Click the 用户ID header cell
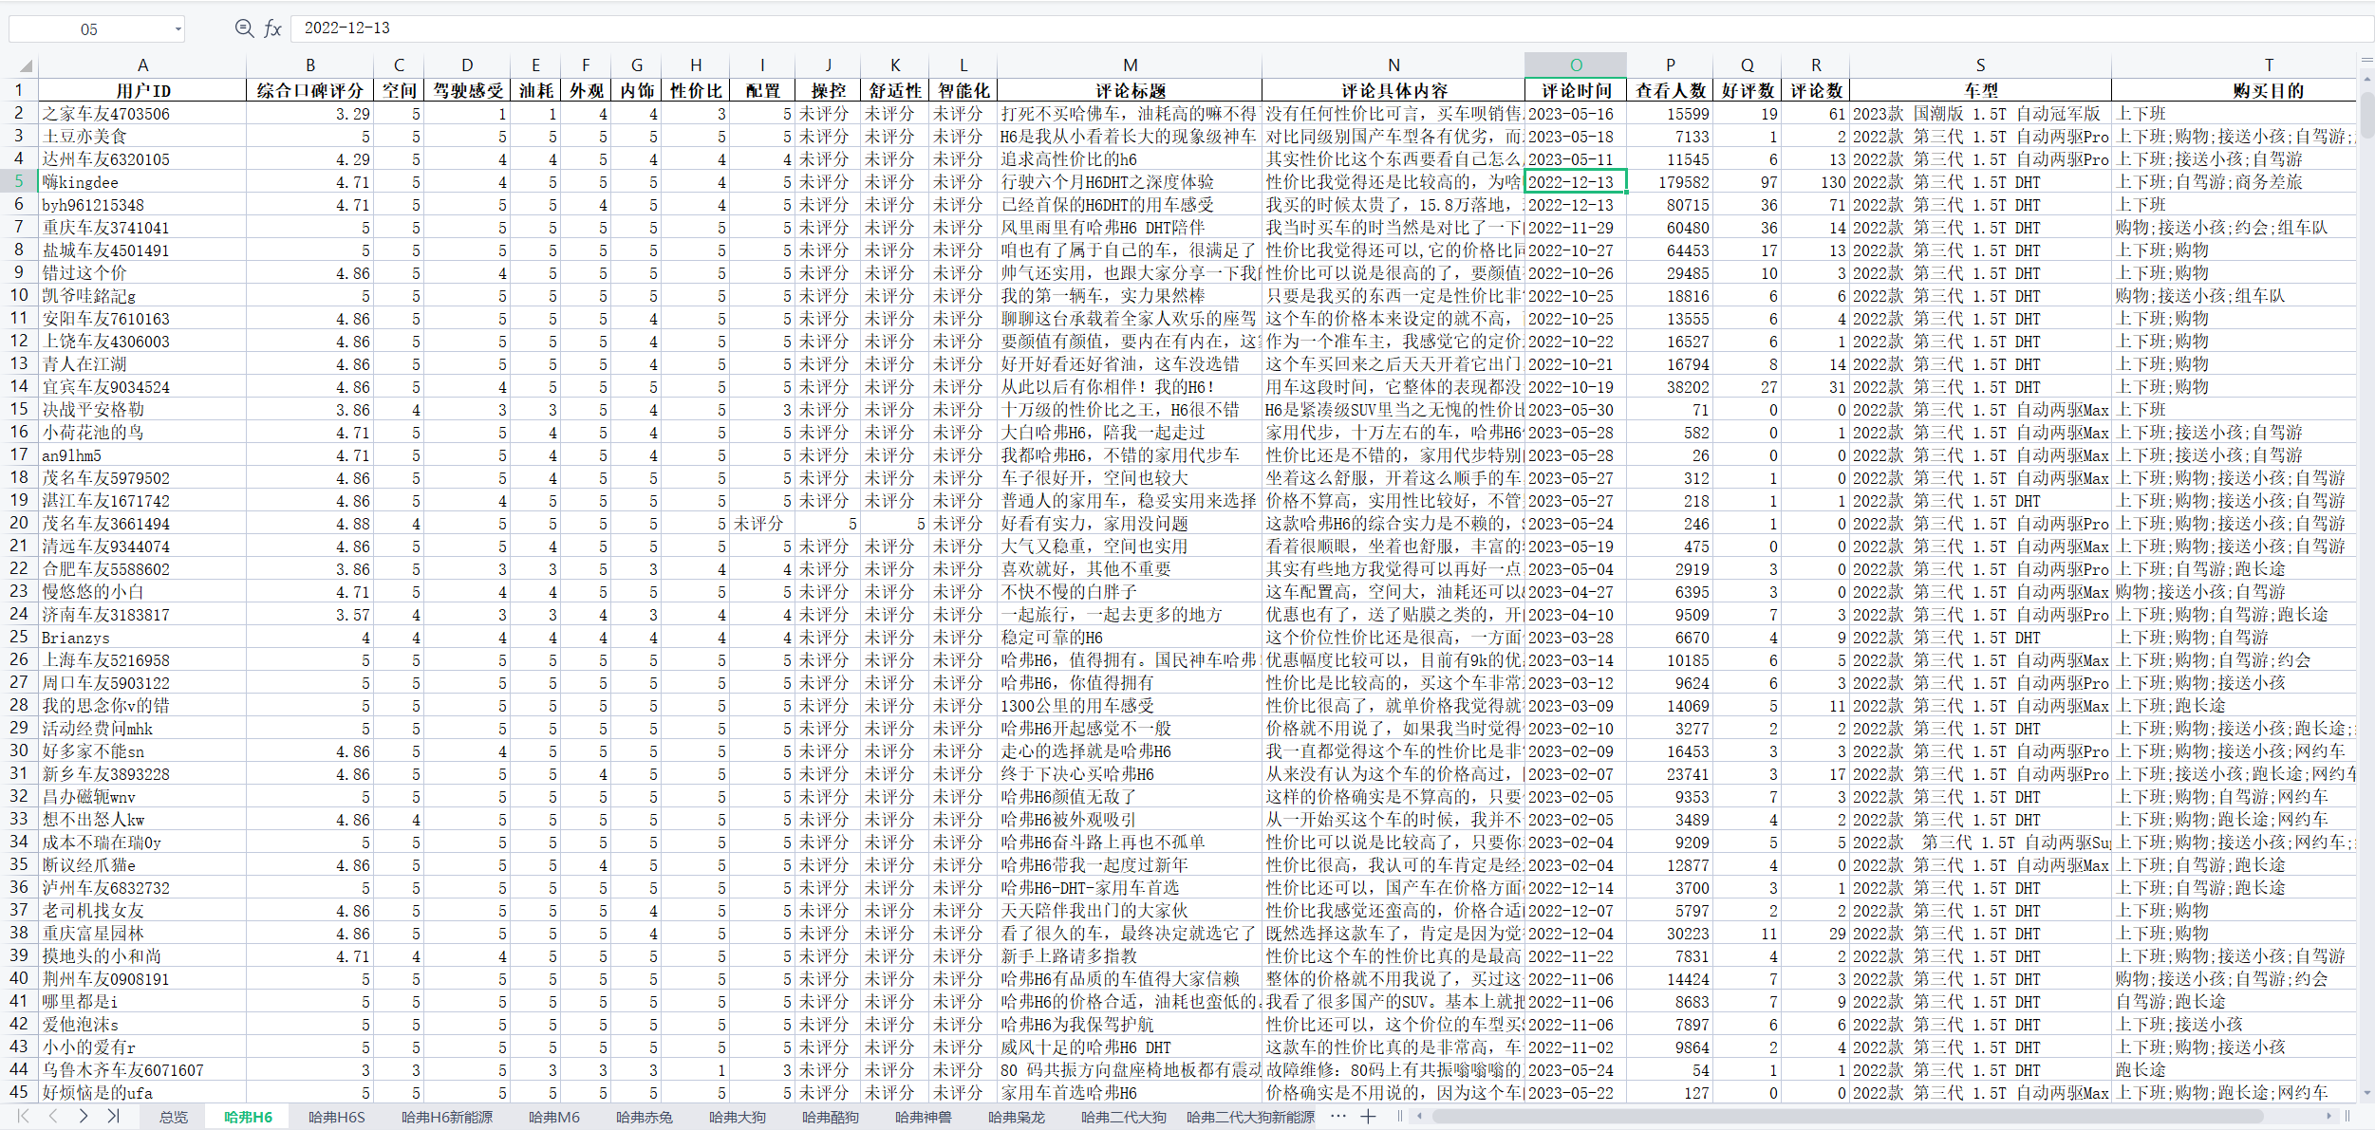Image resolution: width=2375 pixels, height=1130 pixels. tap(142, 91)
